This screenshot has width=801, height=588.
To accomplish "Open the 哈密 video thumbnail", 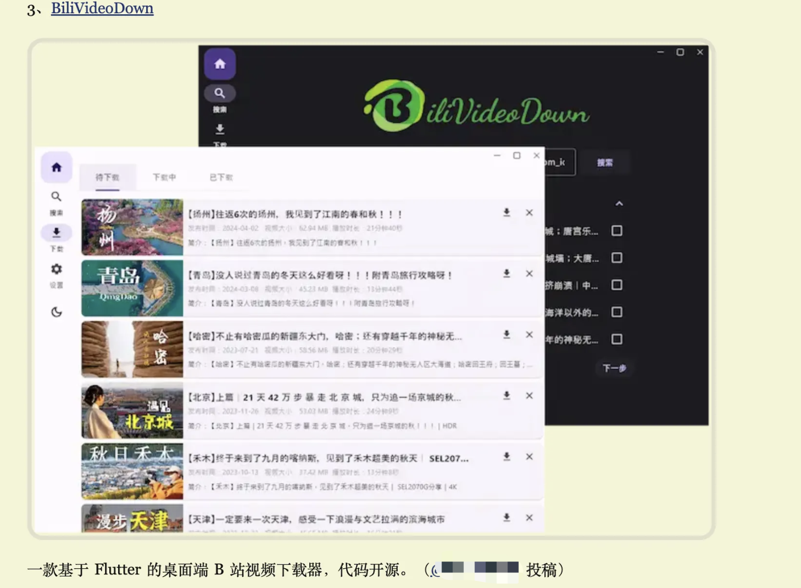I will [132, 349].
